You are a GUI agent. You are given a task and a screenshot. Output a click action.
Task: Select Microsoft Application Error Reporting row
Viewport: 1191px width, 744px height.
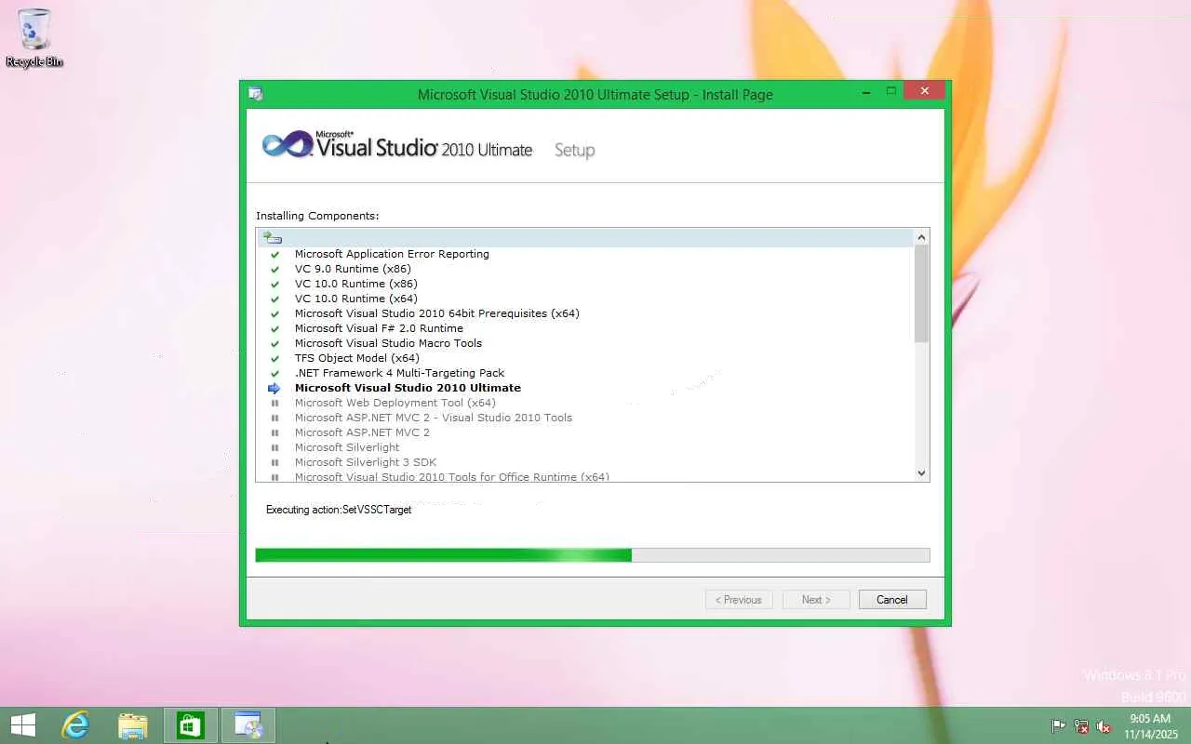pos(392,254)
